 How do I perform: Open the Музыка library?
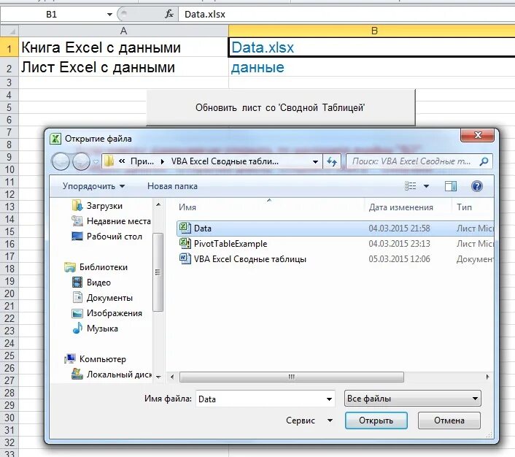click(x=102, y=329)
